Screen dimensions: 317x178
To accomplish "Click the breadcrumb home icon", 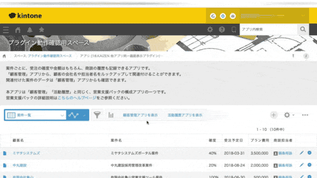I will point(4,56).
